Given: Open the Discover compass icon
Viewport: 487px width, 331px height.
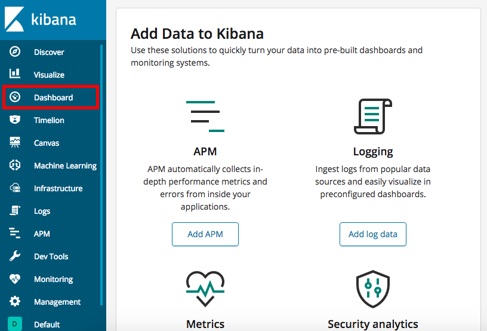Looking at the screenshot, I should click(14, 51).
